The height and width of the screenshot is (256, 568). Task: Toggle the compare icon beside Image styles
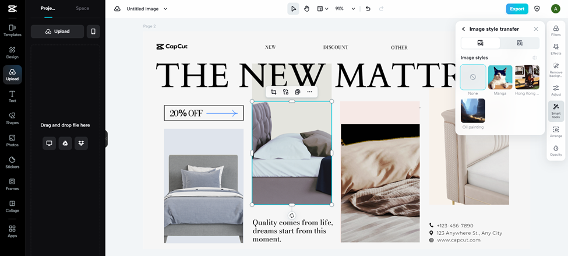pyautogui.click(x=535, y=58)
